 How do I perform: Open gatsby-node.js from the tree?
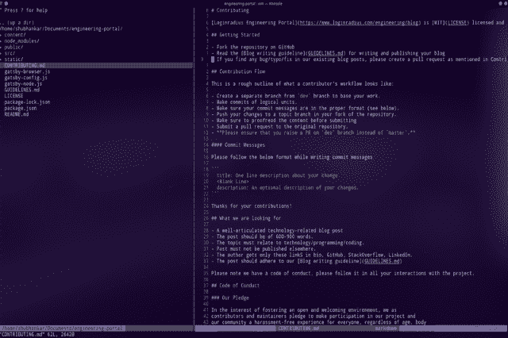pyautogui.click(x=23, y=84)
